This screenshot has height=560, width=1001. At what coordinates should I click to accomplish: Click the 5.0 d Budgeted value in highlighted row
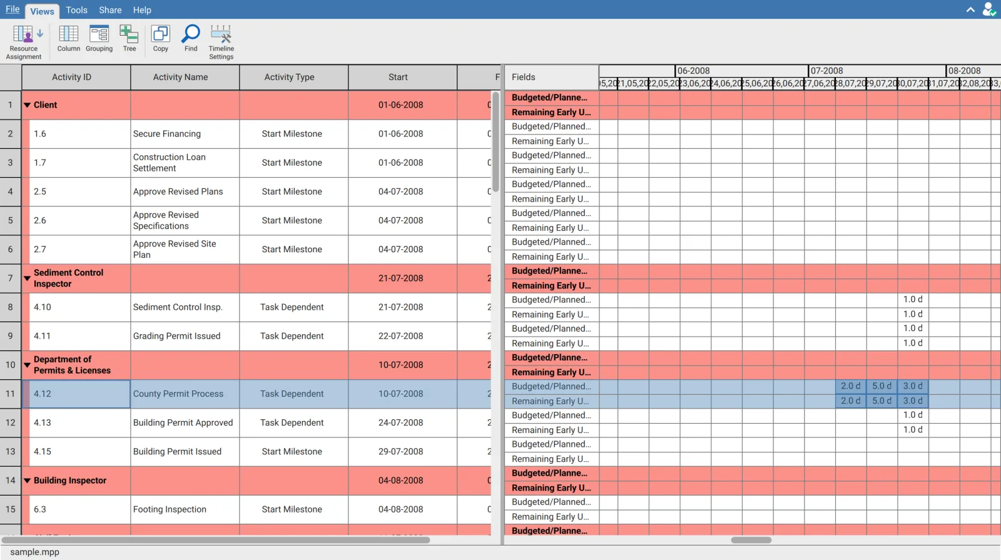pos(882,387)
